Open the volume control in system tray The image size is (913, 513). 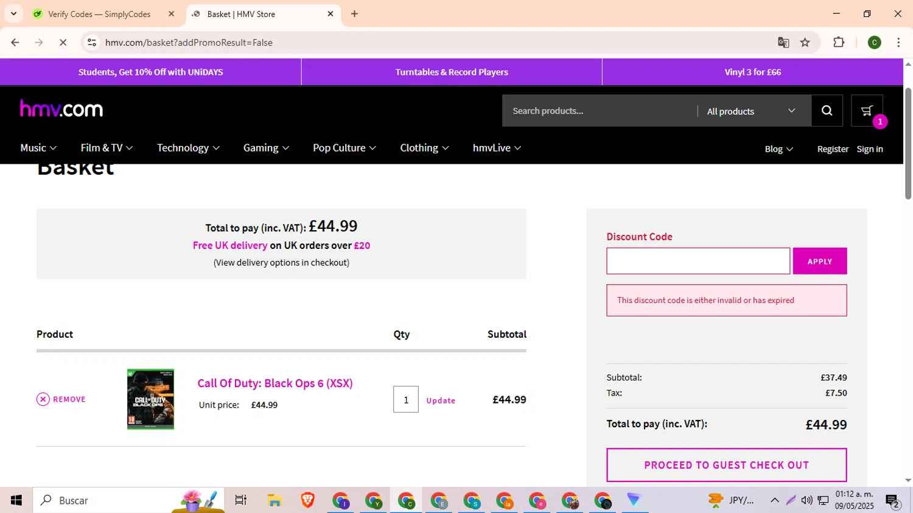pyautogui.click(x=806, y=500)
